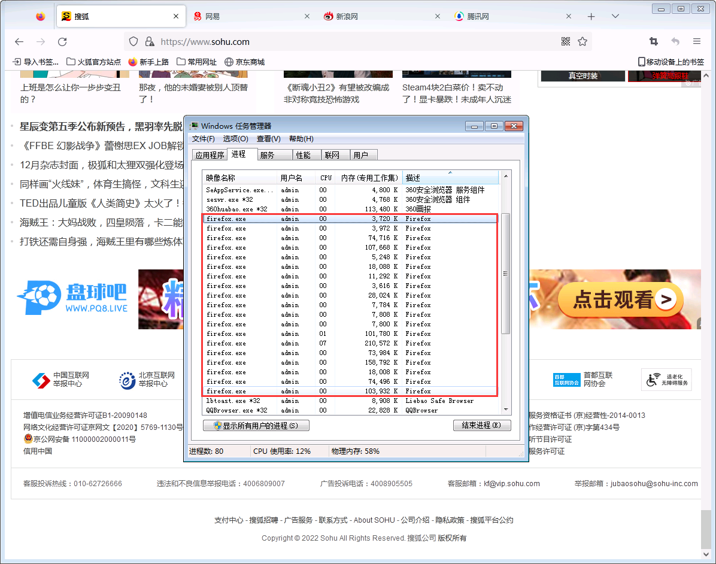Switch to the 腾讯网 tab

click(514, 16)
